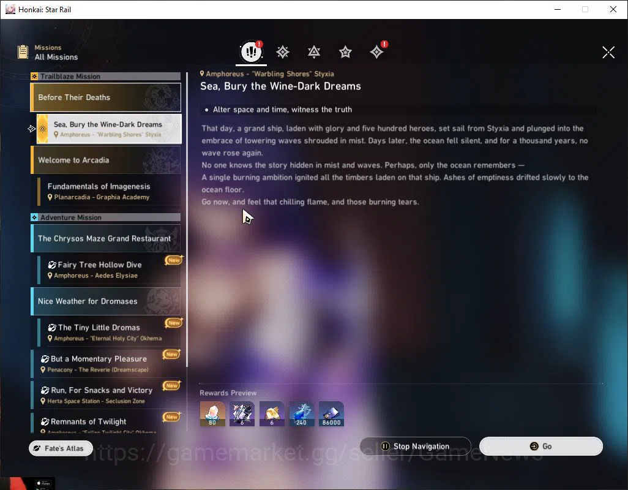View the golden reward item with quantity 6
628x490 pixels.
(272, 413)
